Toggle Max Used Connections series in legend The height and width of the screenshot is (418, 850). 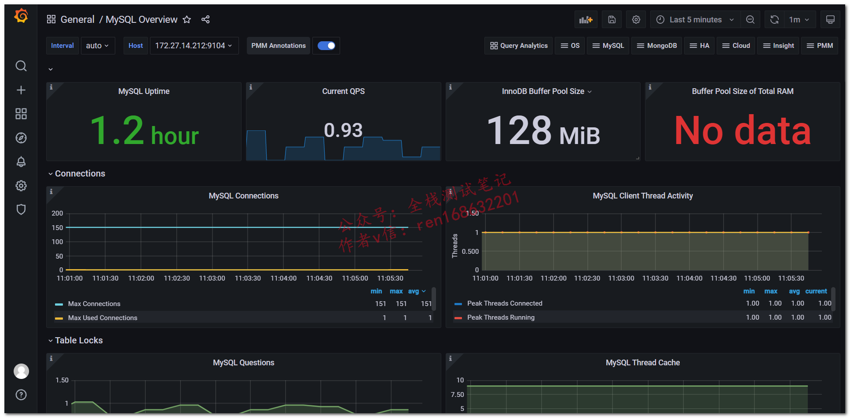coord(103,318)
